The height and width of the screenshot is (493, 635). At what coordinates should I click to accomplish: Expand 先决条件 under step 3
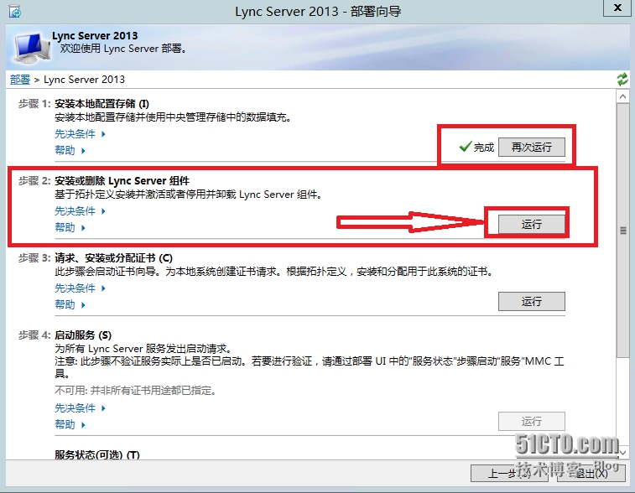[x=80, y=288]
